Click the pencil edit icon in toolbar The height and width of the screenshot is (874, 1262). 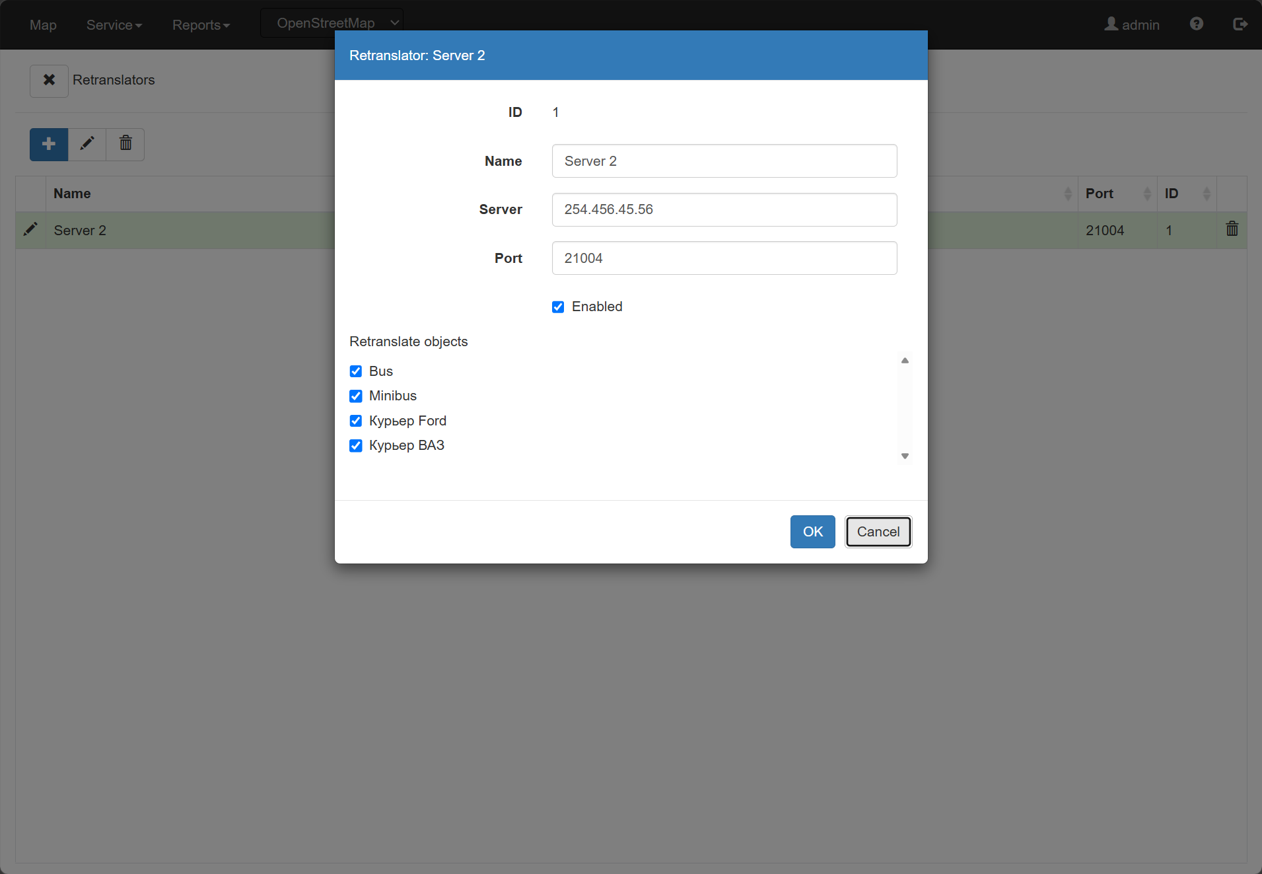[87, 144]
